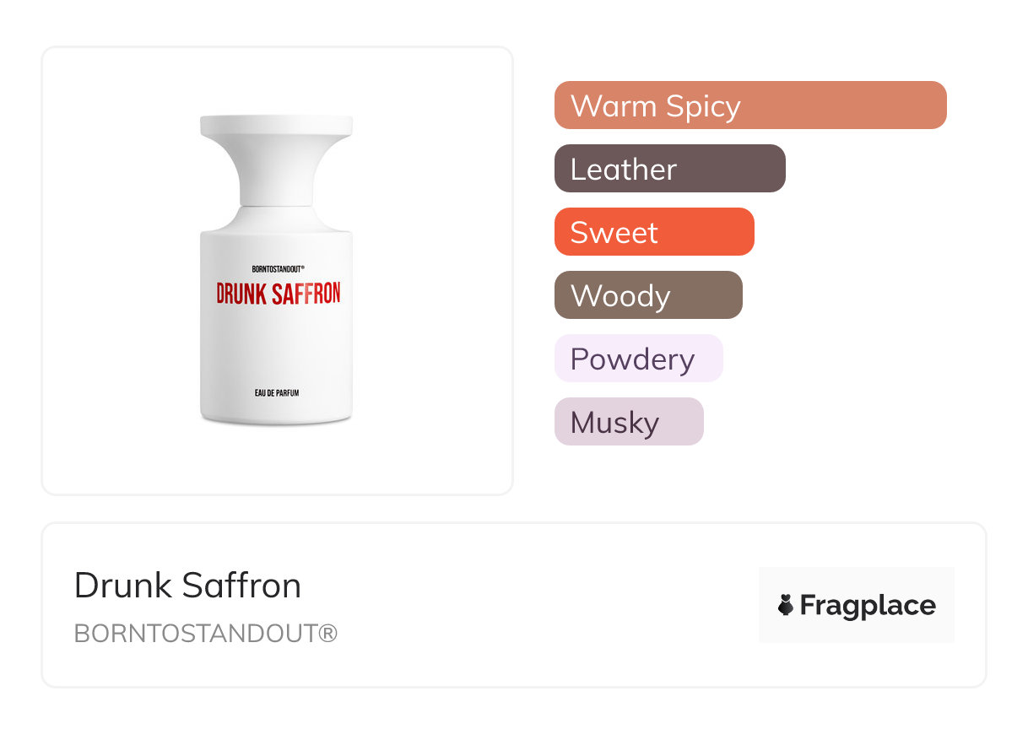Pick the light Powdery accord bar
The image size is (1028, 729).
(638, 359)
